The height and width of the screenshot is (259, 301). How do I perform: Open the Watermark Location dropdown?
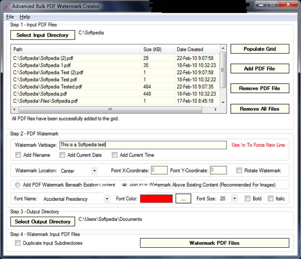click(x=94, y=171)
